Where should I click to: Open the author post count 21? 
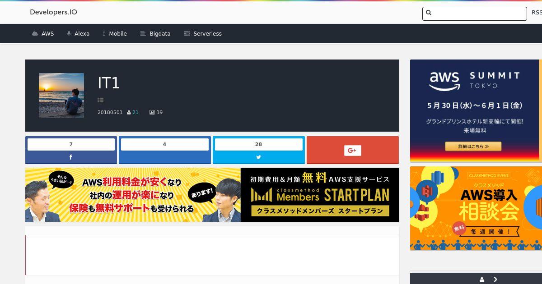click(x=135, y=112)
